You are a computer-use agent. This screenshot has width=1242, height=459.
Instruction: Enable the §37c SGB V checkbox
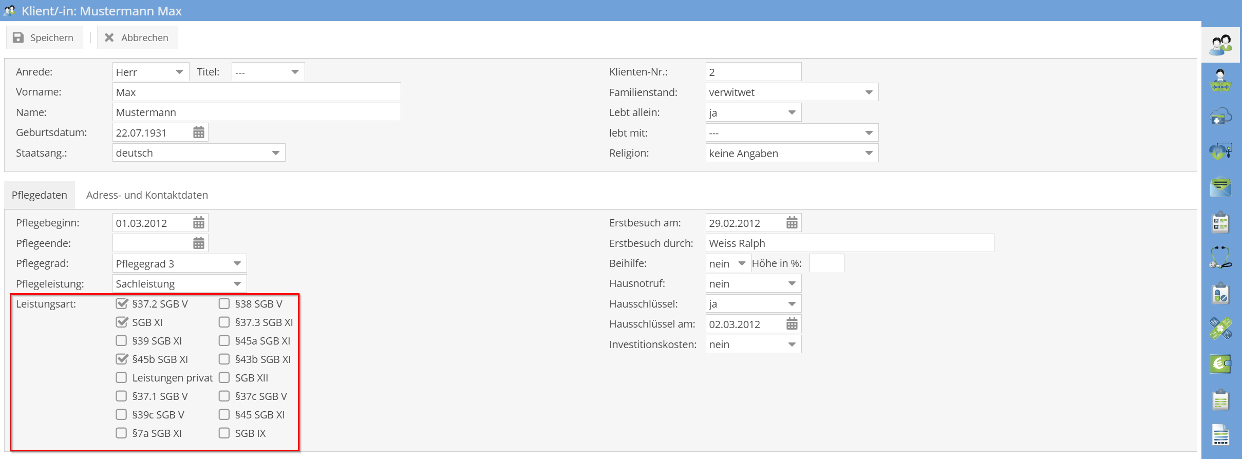(224, 396)
